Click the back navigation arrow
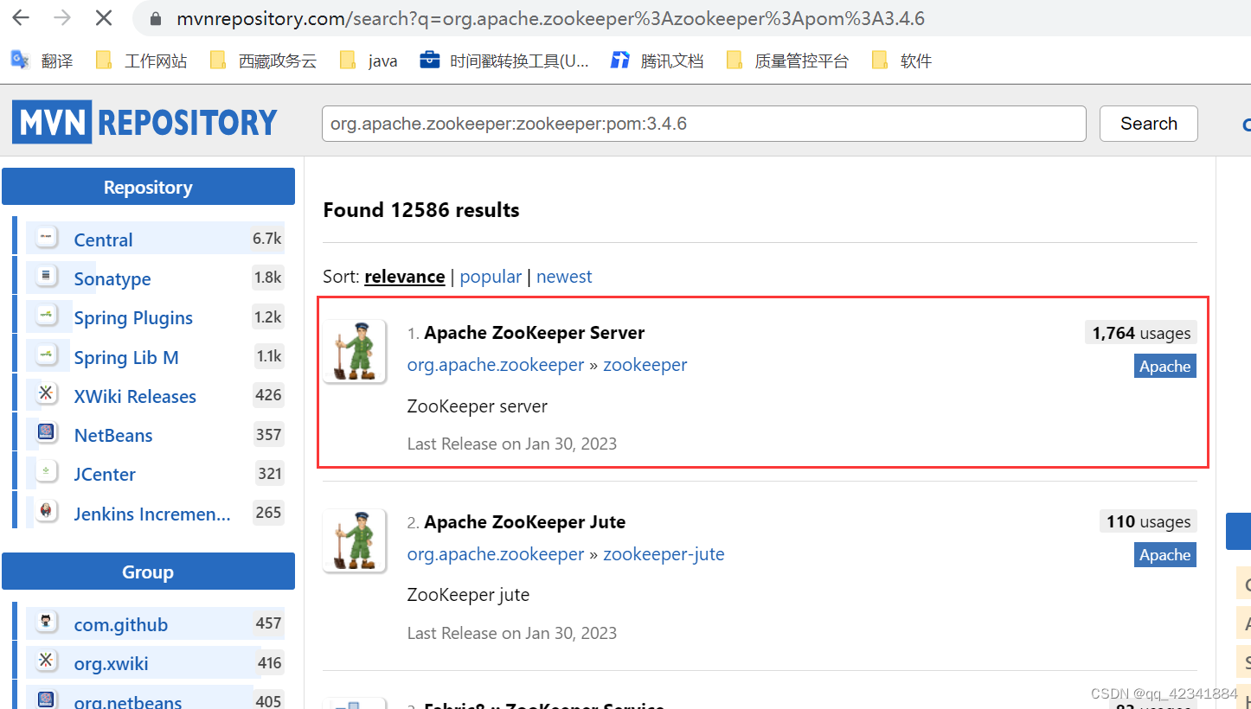 point(19,17)
